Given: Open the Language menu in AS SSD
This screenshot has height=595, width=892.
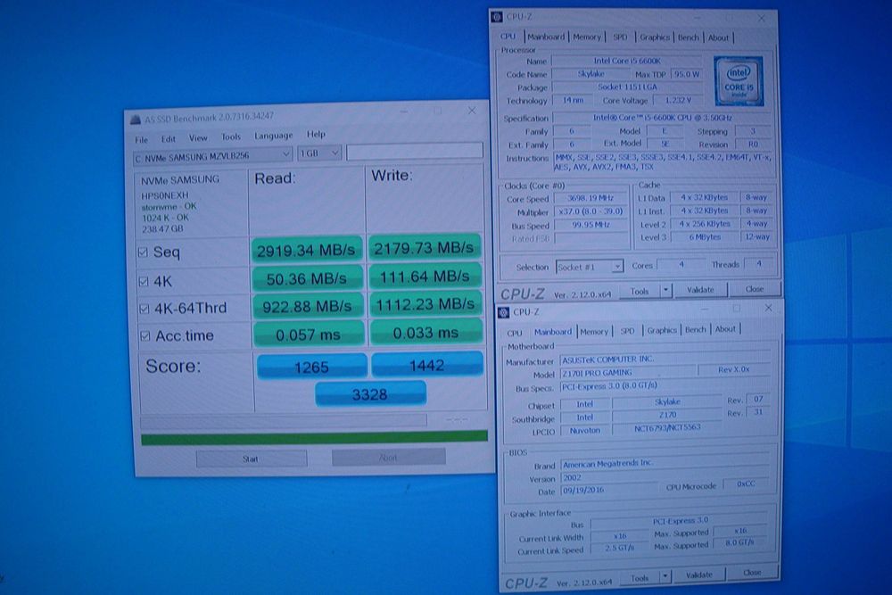Looking at the screenshot, I should 274,136.
